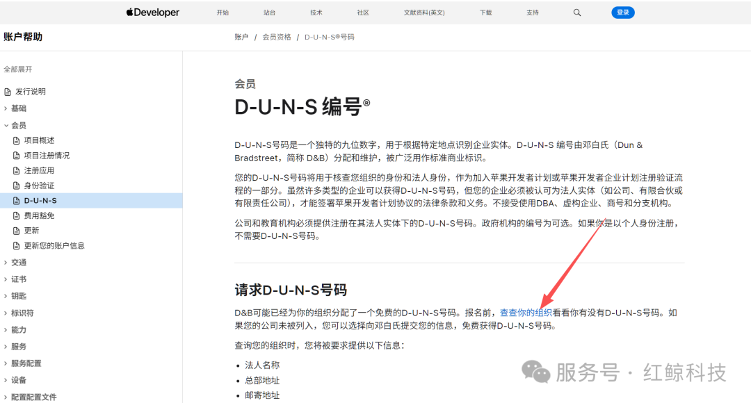The image size is (751, 403).
Task: Open the 社区 nav menu item
Action: click(x=363, y=13)
